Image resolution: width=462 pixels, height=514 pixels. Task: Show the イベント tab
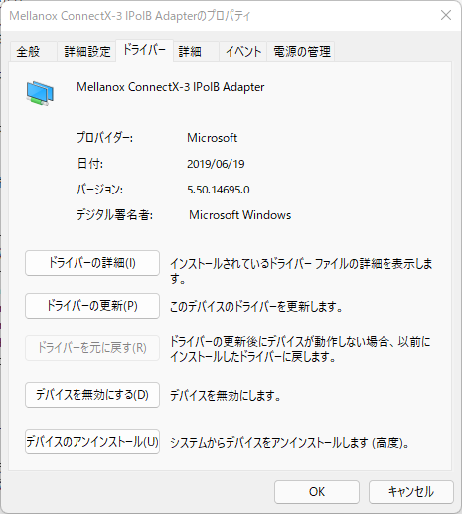click(243, 52)
